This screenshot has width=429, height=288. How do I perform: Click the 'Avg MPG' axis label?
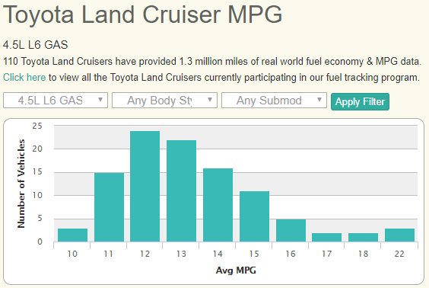(236, 270)
